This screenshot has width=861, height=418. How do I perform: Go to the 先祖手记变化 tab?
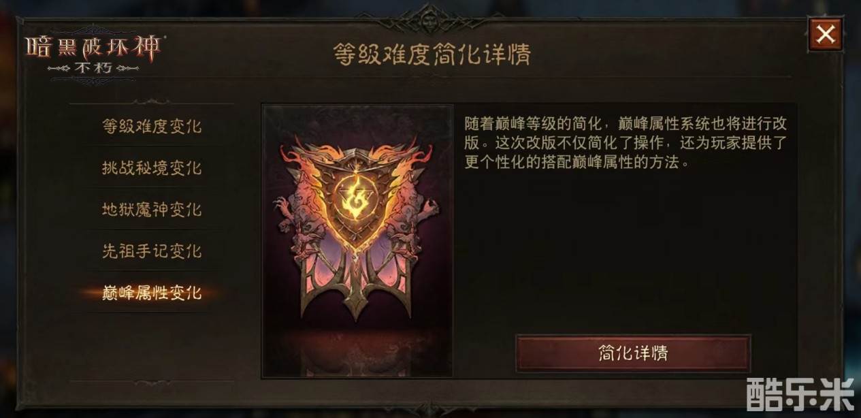[152, 251]
